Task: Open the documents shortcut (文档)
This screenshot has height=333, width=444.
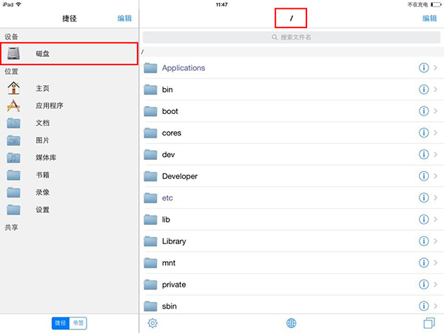Action: pos(13,123)
